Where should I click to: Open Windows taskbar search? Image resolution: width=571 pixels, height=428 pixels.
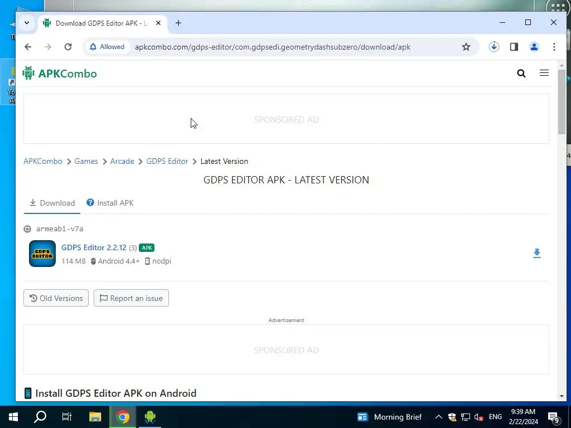[x=40, y=417]
